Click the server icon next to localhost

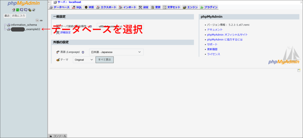(x=55, y=2)
